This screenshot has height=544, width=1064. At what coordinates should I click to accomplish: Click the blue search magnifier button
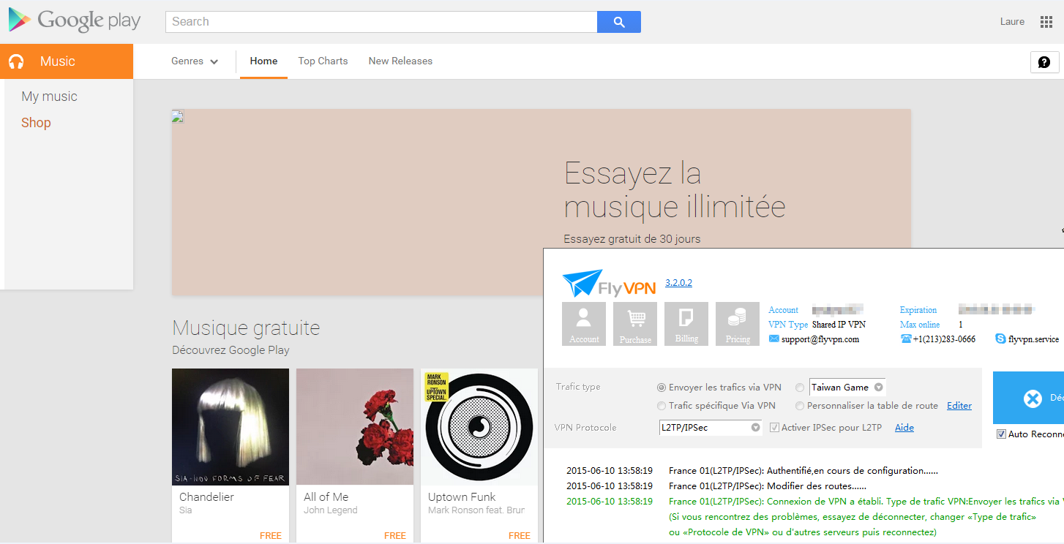pos(619,22)
